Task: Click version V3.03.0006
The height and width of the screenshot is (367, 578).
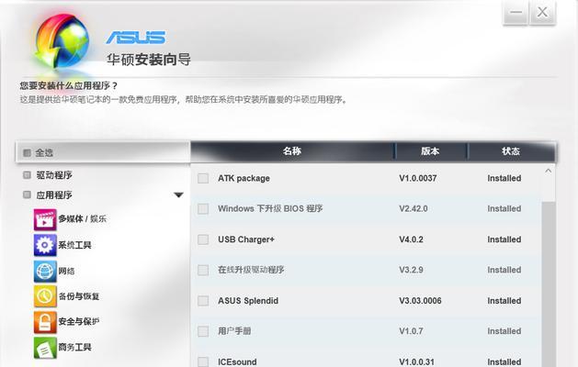Action: point(420,301)
